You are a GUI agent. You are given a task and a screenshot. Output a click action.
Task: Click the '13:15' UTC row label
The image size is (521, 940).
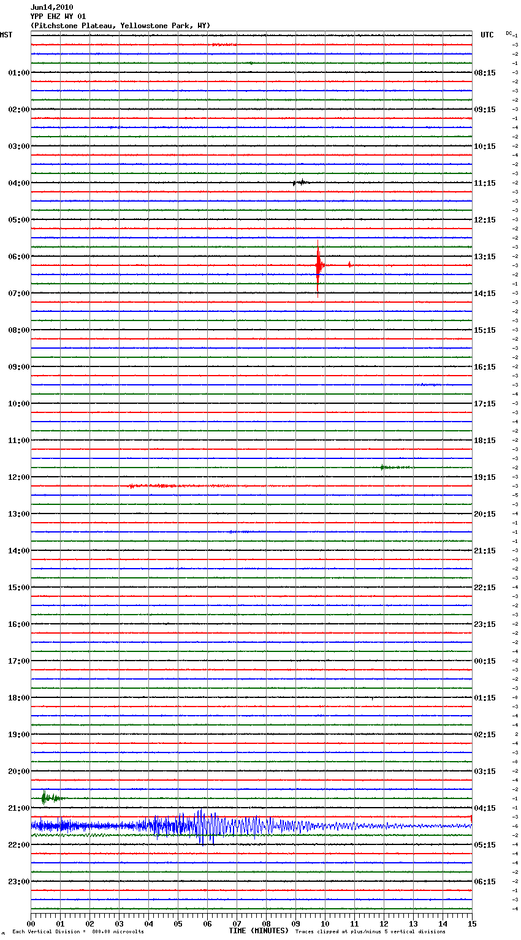coord(485,257)
